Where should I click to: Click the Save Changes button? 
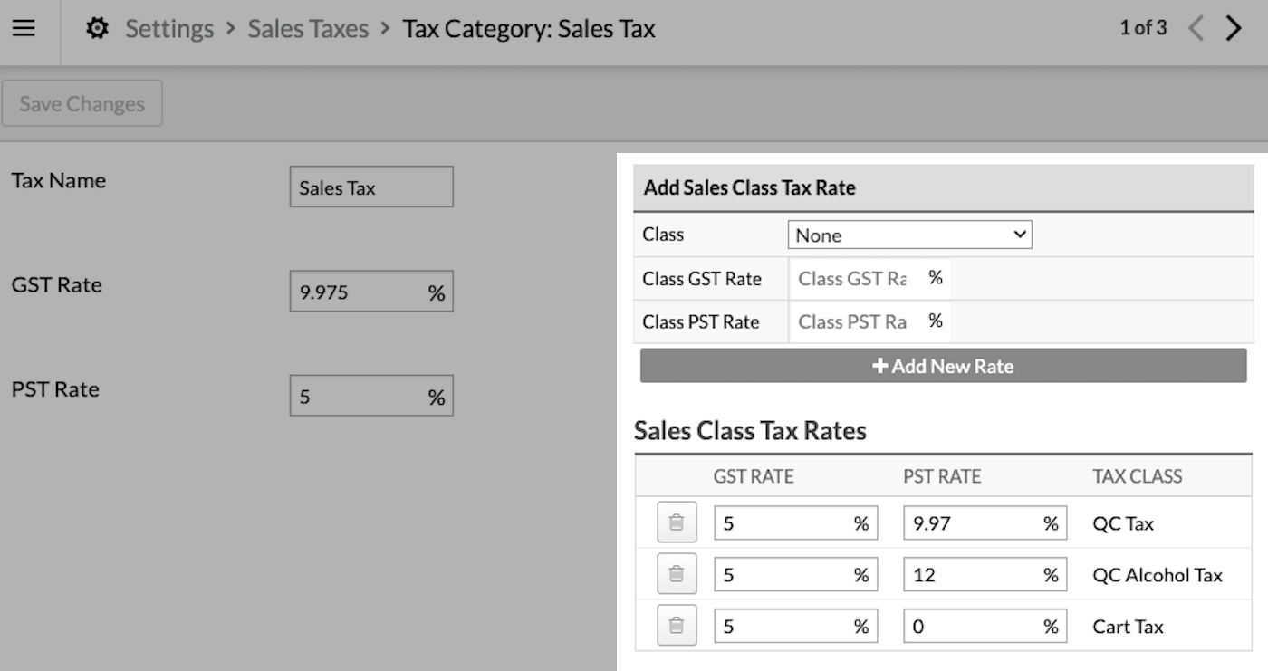[82, 103]
